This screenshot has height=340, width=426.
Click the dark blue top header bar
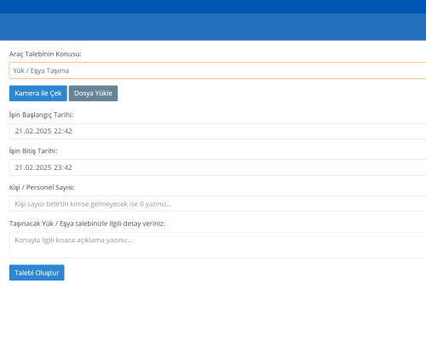(213, 7)
